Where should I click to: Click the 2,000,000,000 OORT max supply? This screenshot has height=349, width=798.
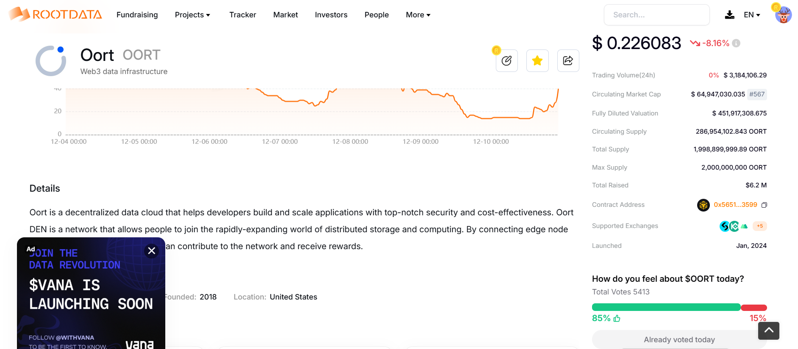pos(734,168)
